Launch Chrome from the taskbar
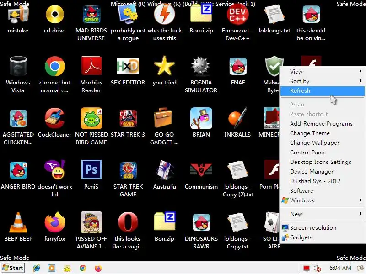 coord(83,268)
